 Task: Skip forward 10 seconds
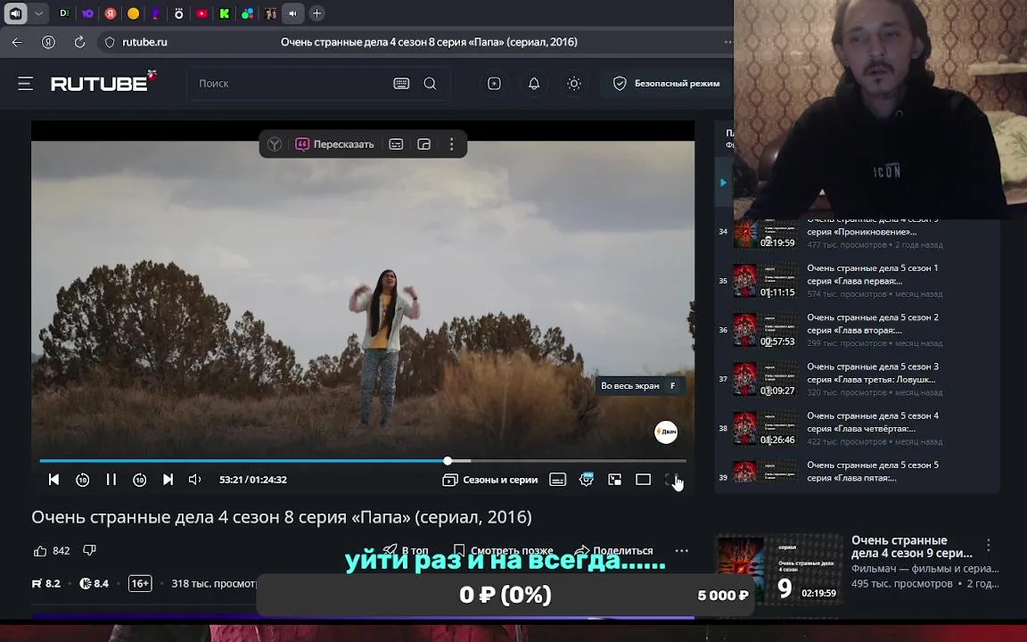pos(139,480)
